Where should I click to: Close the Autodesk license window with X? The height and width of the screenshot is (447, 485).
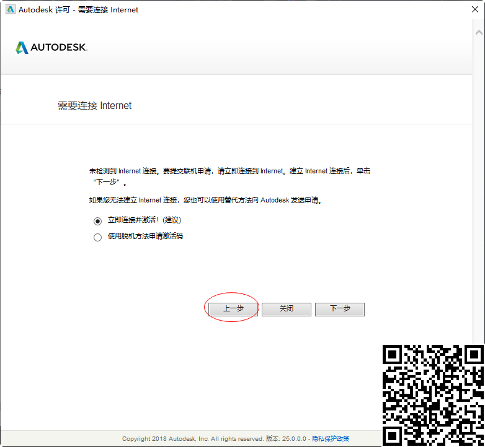click(x=474, y=10)
